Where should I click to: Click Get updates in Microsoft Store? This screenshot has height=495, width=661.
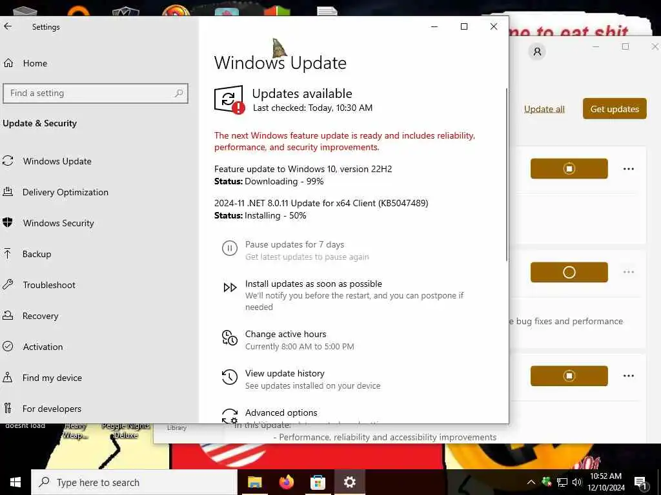click(615, 108)
